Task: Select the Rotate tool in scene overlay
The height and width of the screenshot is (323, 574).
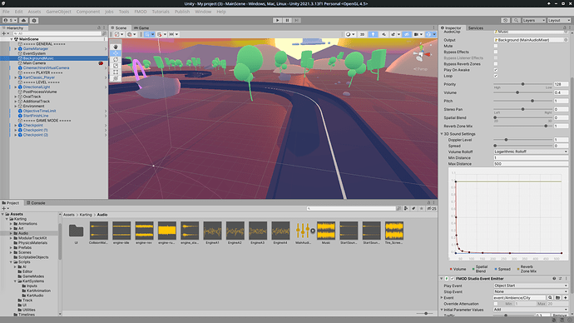Action: click(x=116, y=59)
